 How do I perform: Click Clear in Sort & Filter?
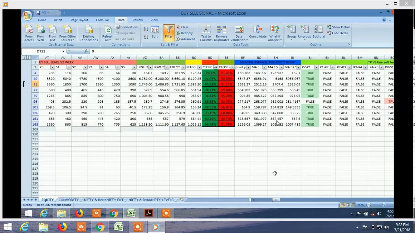[x=182, y=27]
